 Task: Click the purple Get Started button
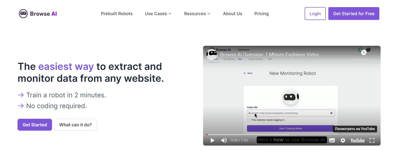35,125
